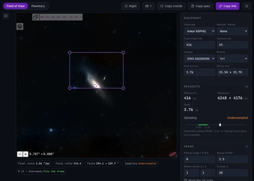The image size is (254, 181).
Task: Switch to the Planetary tab
Action: tap(38, 6)
